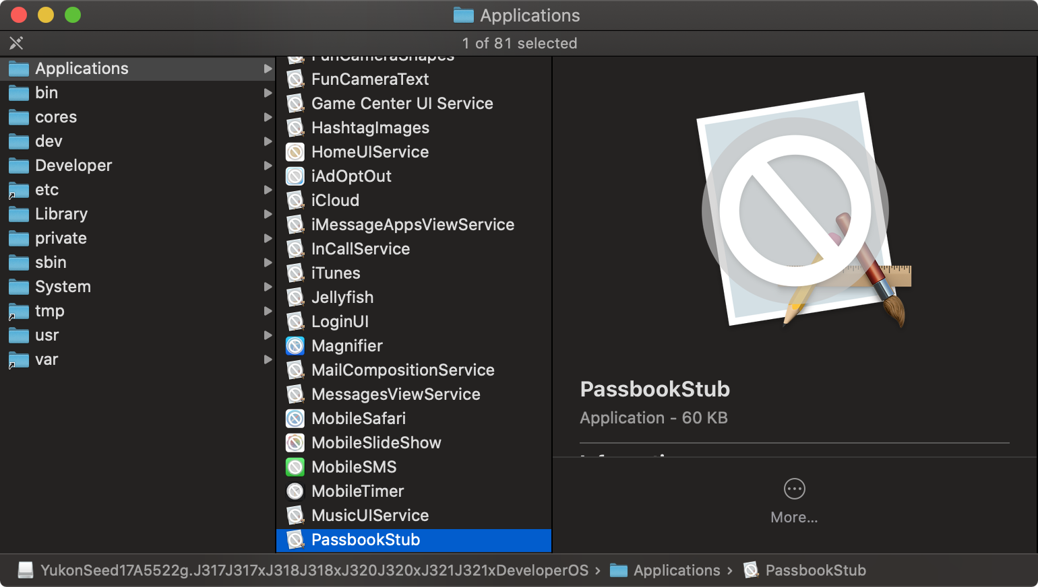Click the InCallService app icon
Image resolution: width=1038 pixels, height=587 pixels.
click(295, 249)
